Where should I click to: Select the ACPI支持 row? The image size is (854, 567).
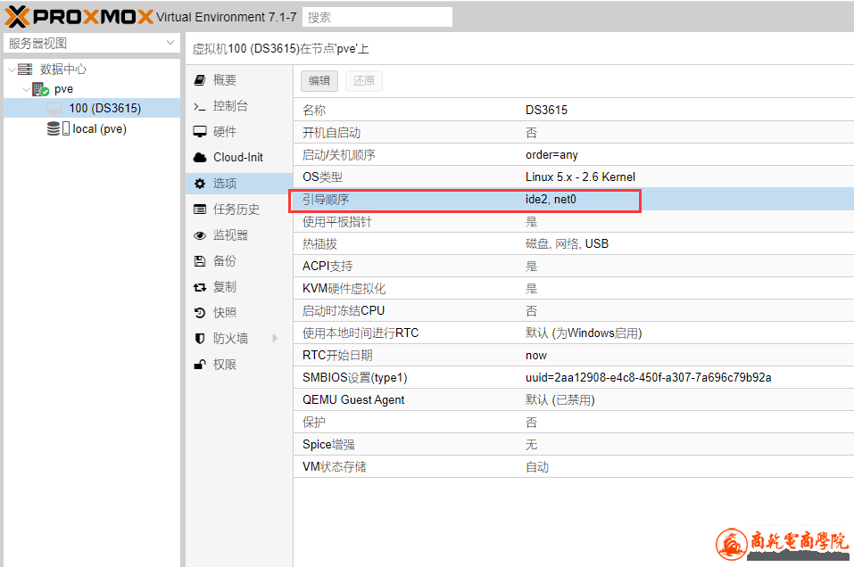tap(574, 266)
